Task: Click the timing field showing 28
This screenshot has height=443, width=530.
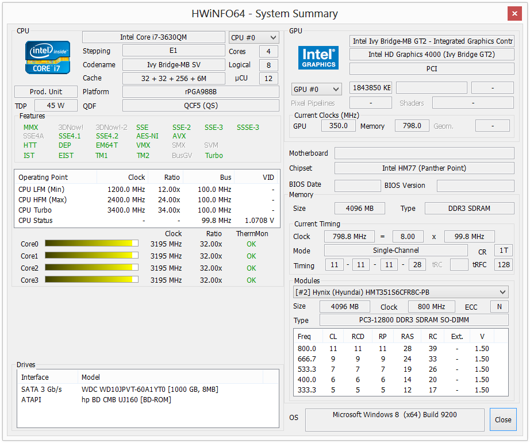Action: [x=417, y=264]
